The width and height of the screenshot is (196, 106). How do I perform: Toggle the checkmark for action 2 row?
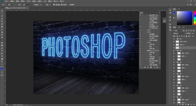(140, 32)
